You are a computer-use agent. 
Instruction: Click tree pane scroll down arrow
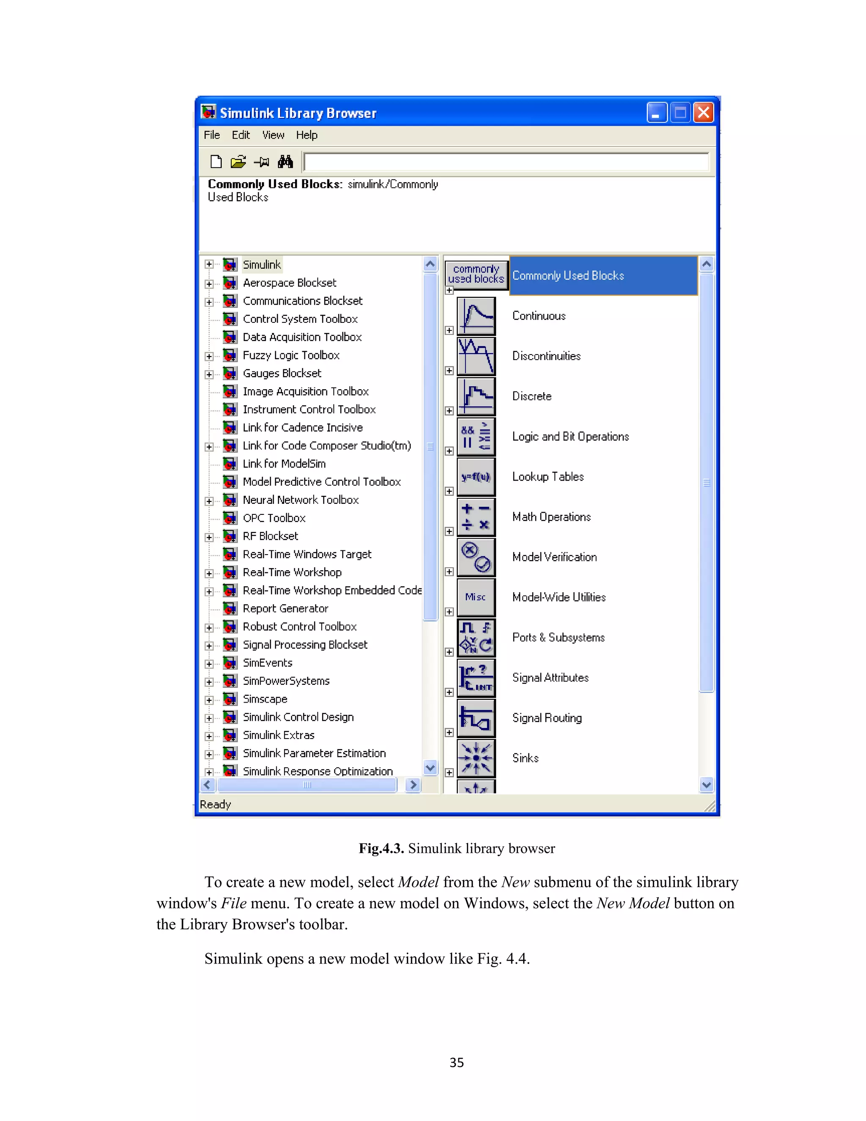[430, 768]
